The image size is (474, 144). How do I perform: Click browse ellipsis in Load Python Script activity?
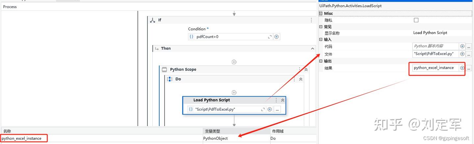click(x=277, y=109)
